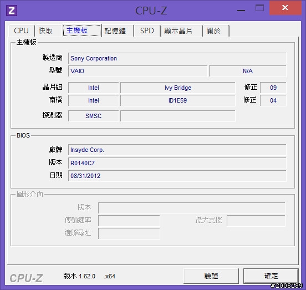Image resolution: width=306 pixels, height=290 pixels.
Task: Click the 晶片組 label
Action: pos(52,87)
